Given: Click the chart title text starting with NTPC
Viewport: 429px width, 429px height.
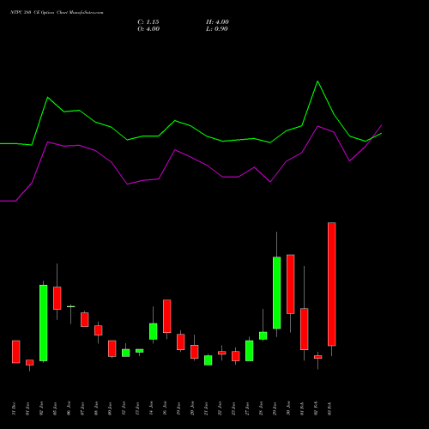Looking at the screenshot, I should pos(57,13).
